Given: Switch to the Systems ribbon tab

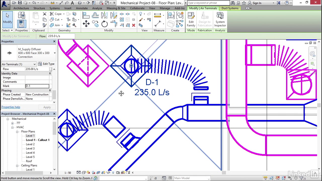Looking at the screenshot, I should point(55,8).
